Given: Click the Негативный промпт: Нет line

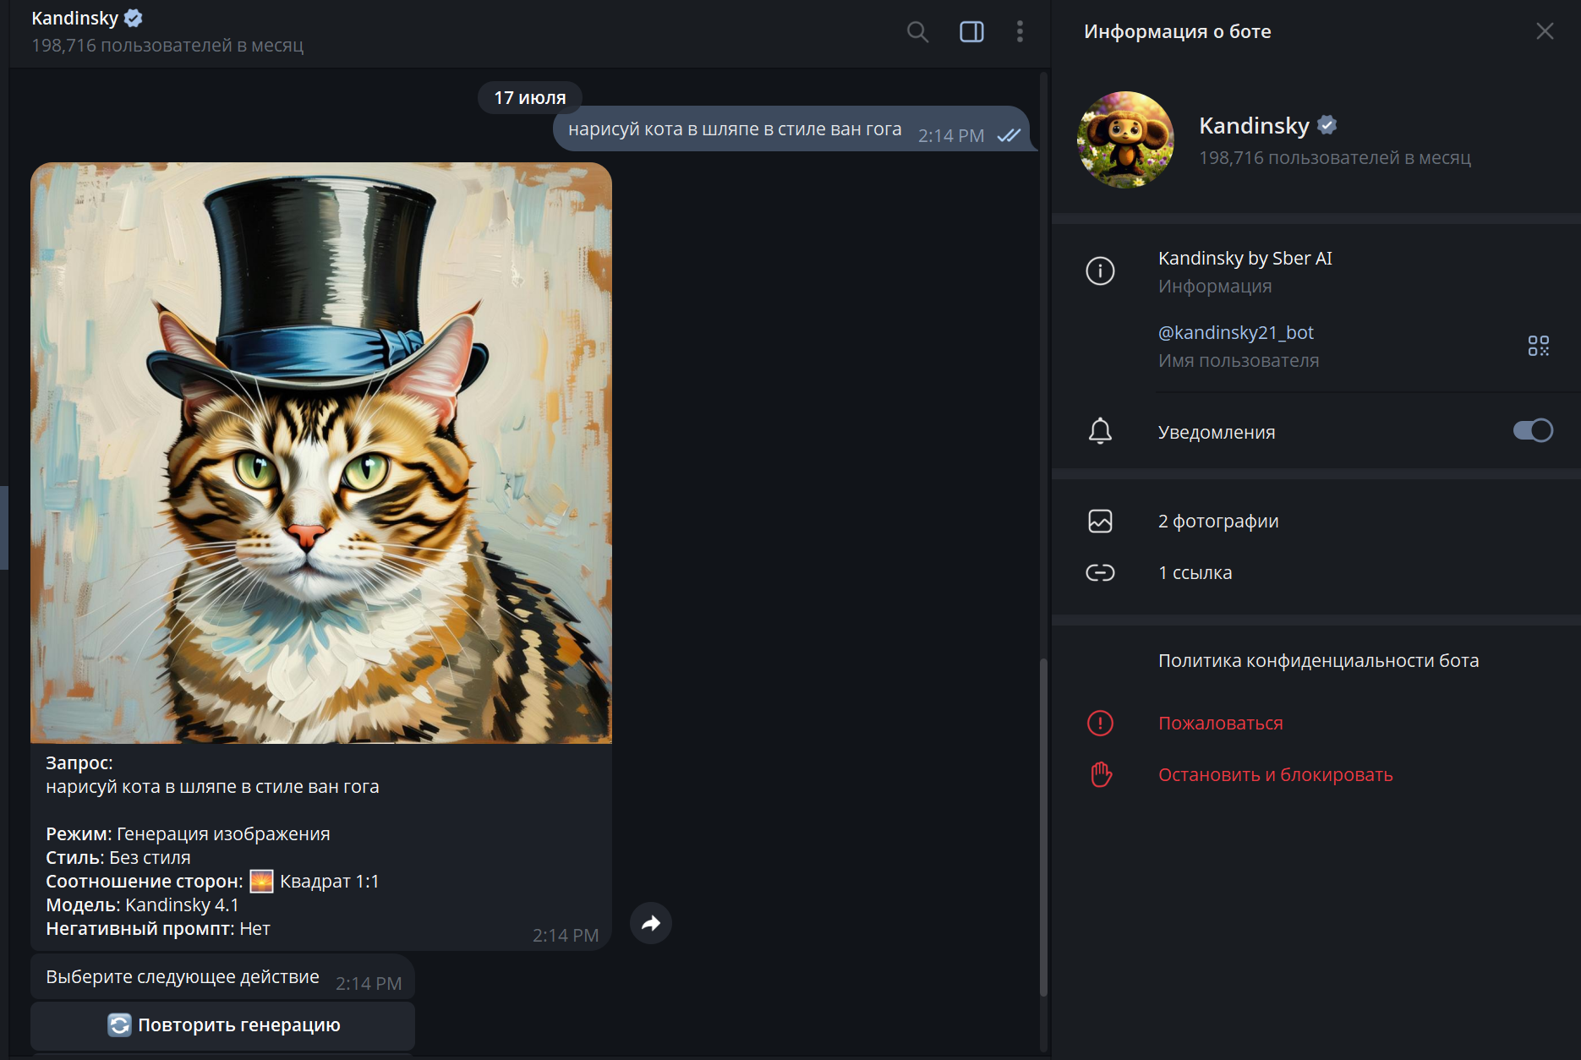Looking at the screenshot, I should point(158,928).
